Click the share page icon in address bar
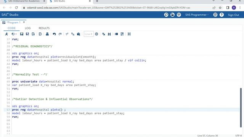Screen dimensions: 244x137 214,8
